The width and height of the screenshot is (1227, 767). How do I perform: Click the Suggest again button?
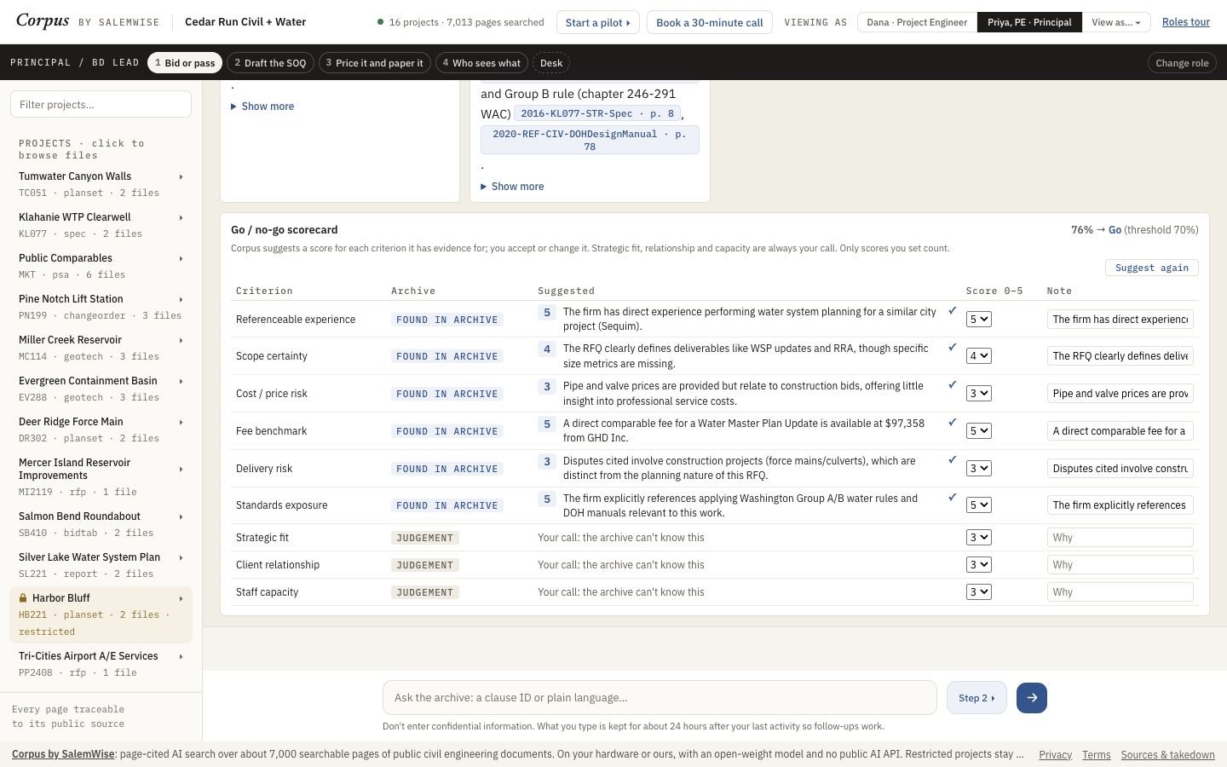(1152, 268)
